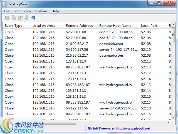Click 216.92.62.217 in the Close row
This screenshot has height=134, width=178.
(77, 56)
